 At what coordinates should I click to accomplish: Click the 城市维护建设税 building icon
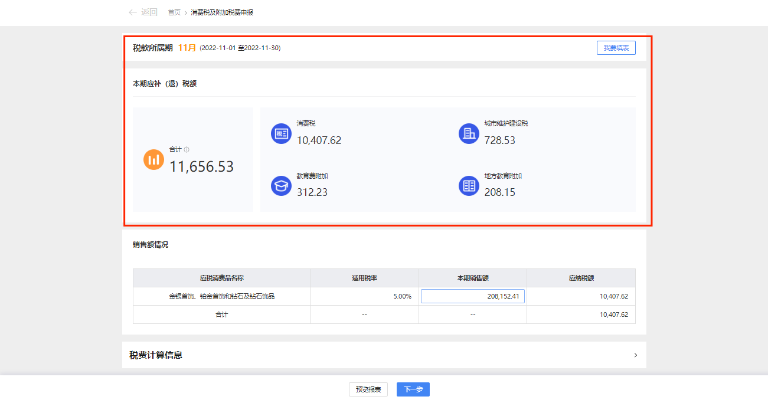tap(469, 134)
